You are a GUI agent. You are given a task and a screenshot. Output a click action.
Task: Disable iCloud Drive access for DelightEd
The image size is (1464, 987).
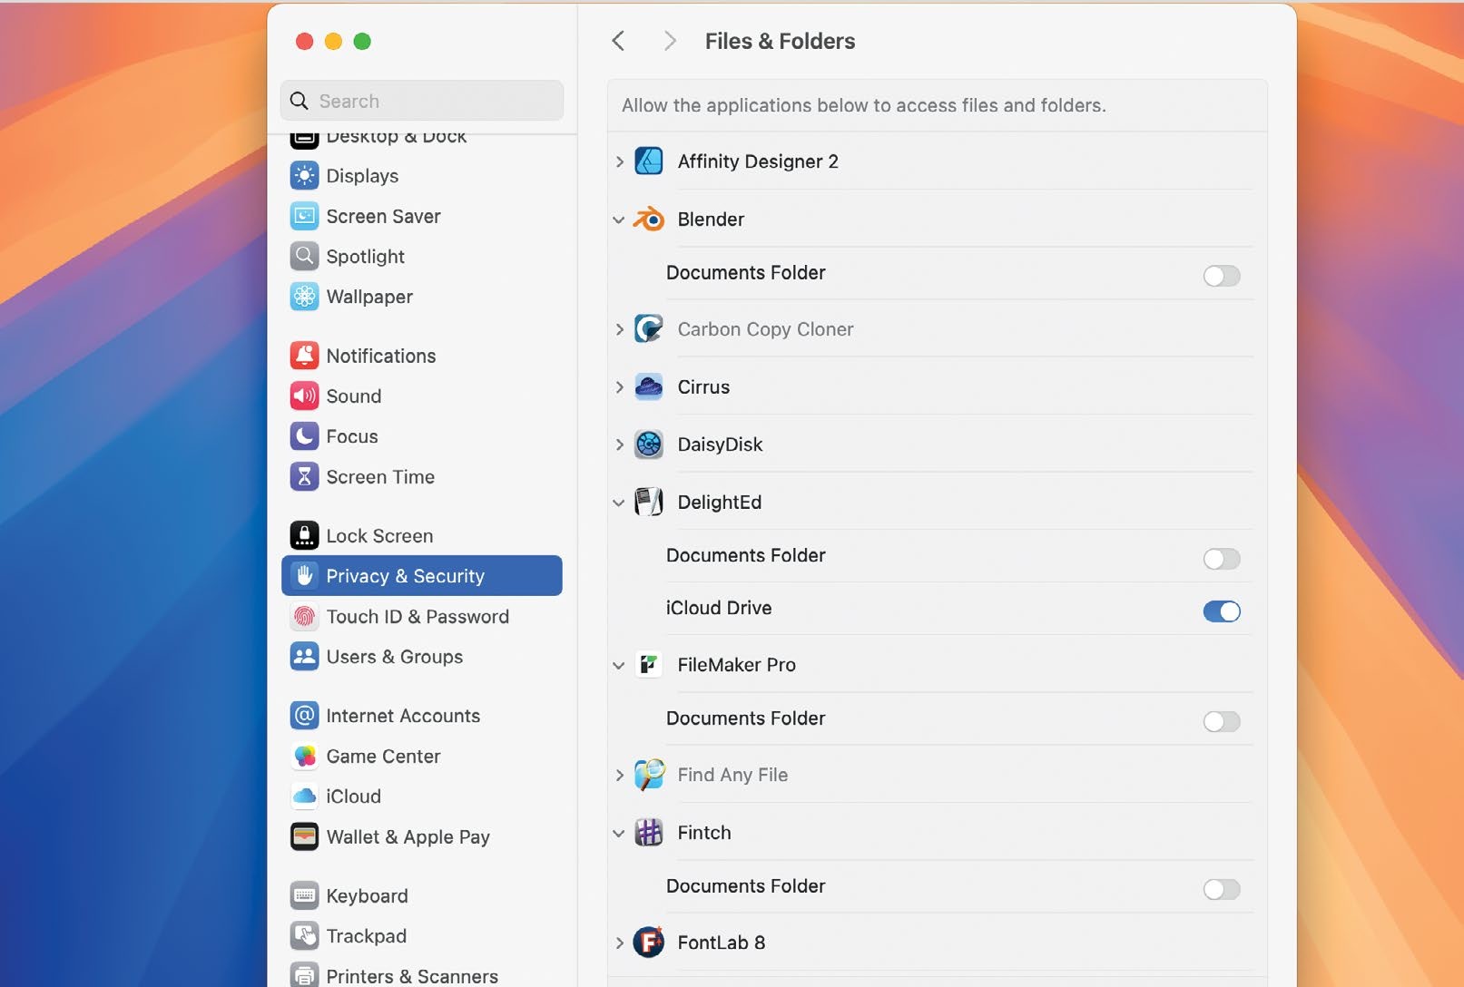1221,611
